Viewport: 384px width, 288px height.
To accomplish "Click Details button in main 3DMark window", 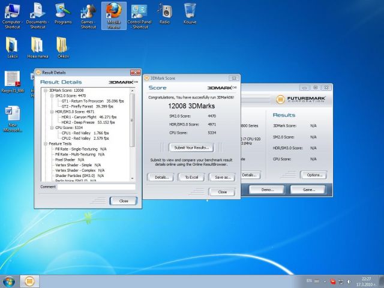I will click(250, 175).
